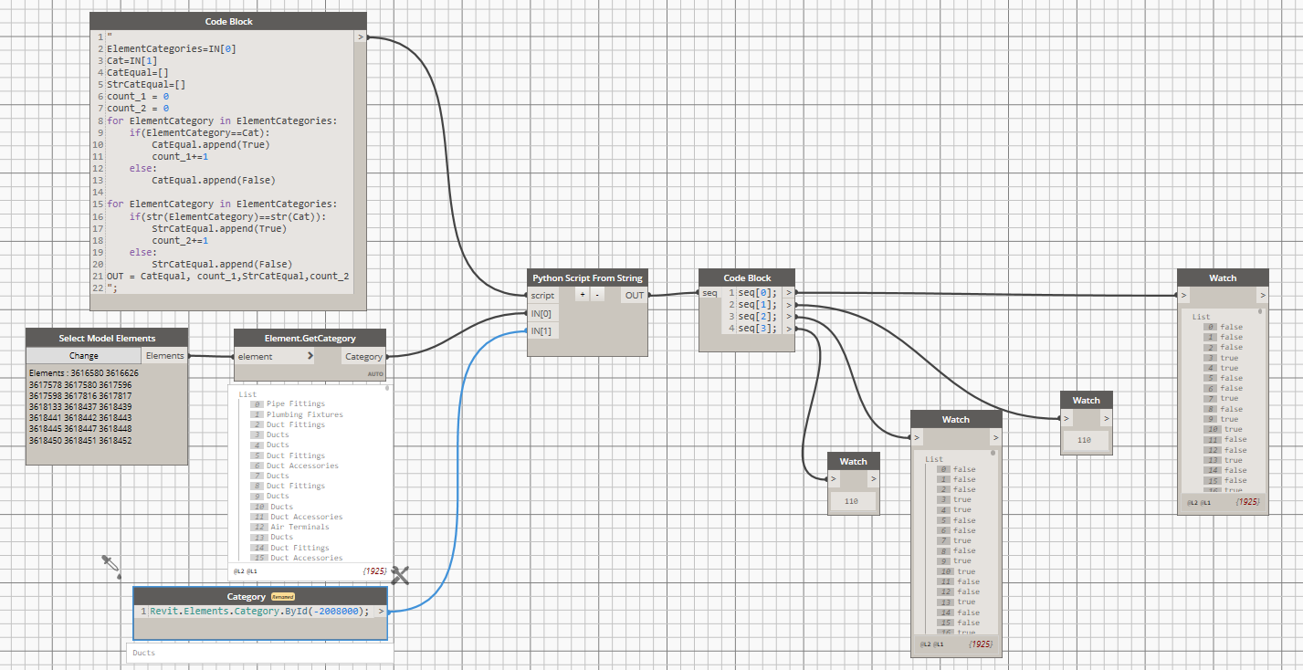Viewport: 1303px width, 670px height.
Task: Click the IN[1] input port
Action: point(542,330)
